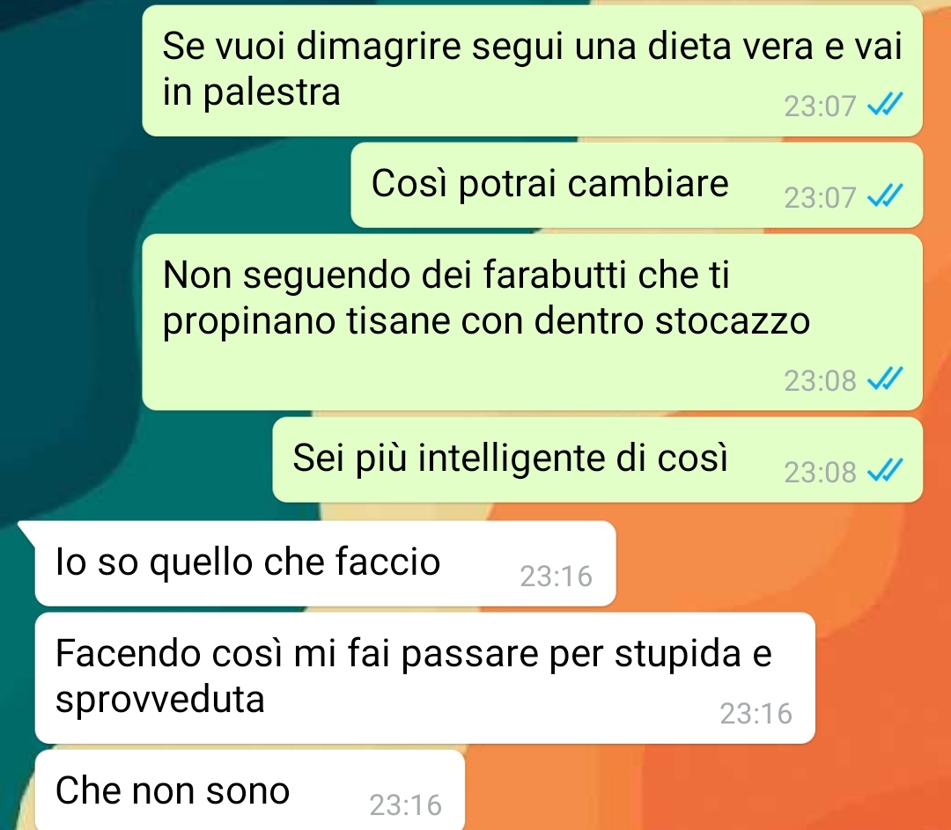This screenshot has width=951, height=830.
Task: Select the 'Non seguendo dei farabutti' message bubble
Action: pos(532,322)
